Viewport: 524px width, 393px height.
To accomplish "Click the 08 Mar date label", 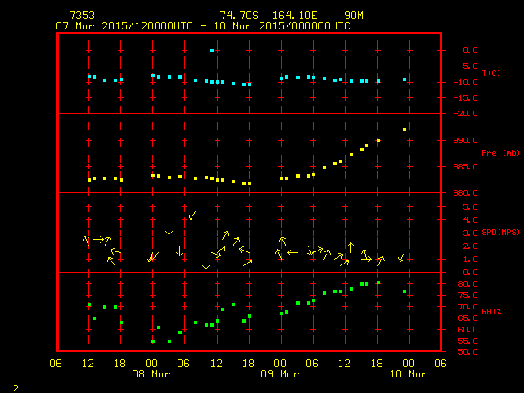I will [x=151, y=374].
